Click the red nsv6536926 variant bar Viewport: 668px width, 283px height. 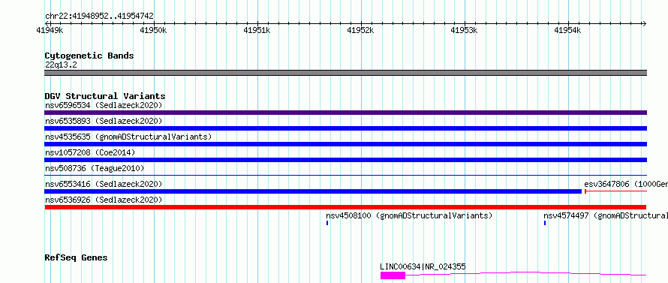click(x=345, y=207)
